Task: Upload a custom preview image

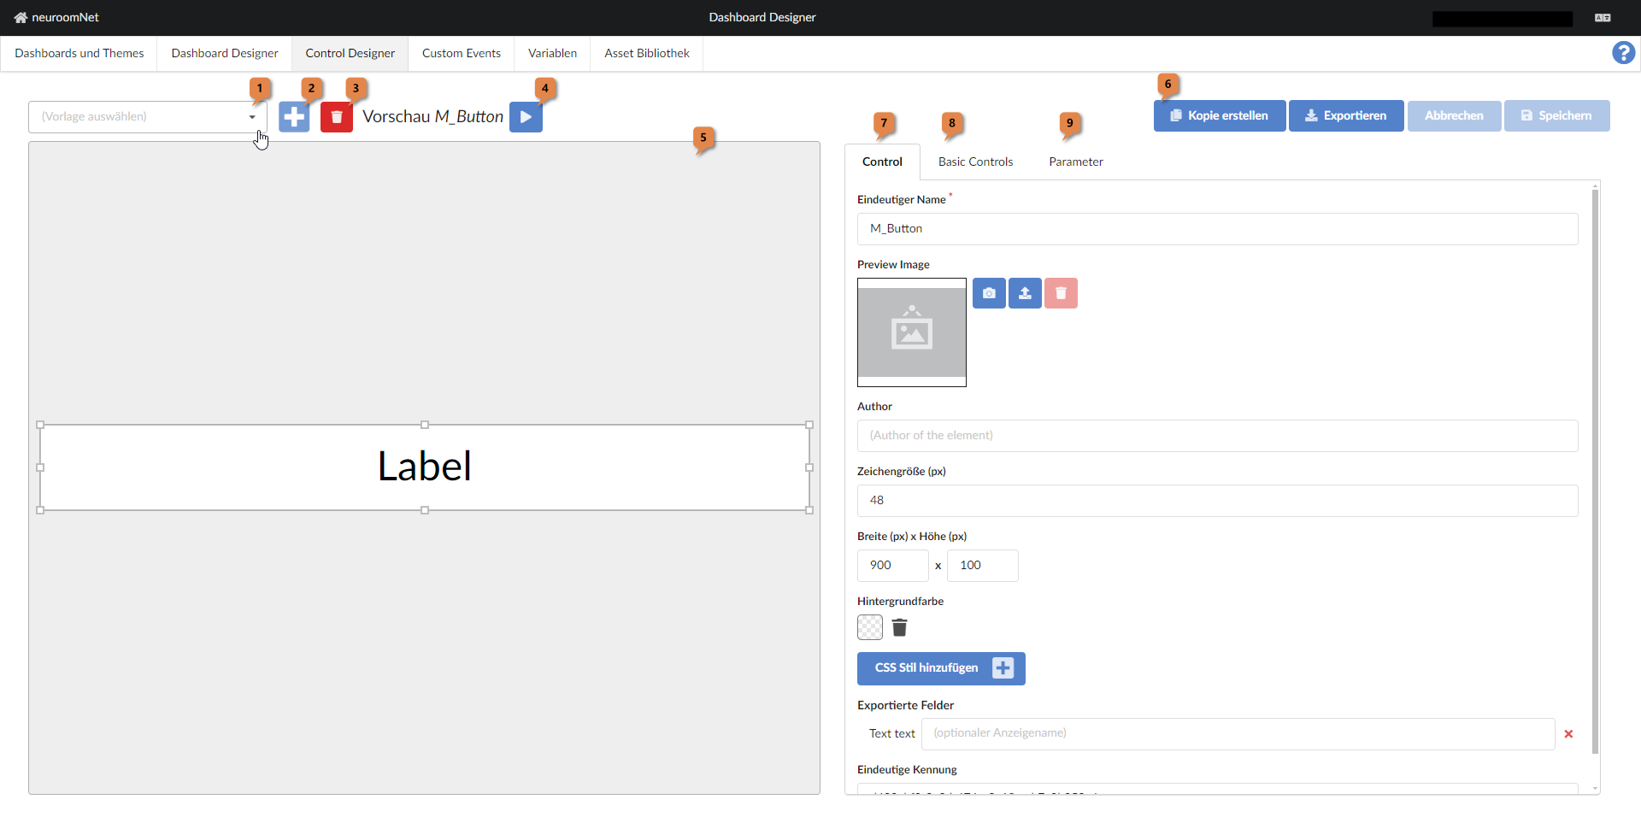Action: point(1025,293)
